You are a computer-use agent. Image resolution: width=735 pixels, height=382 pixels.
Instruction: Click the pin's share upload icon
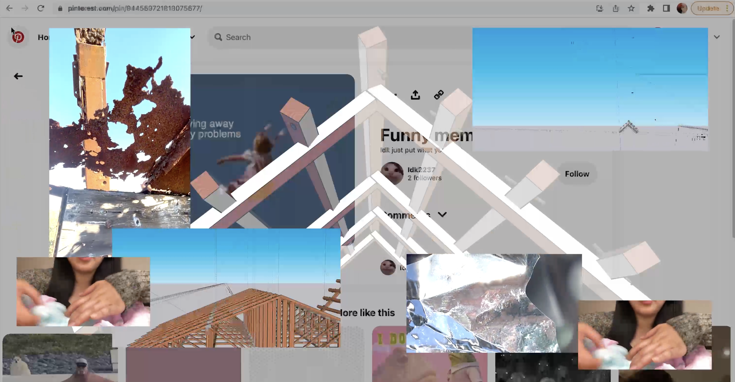(x=415, y=95)
